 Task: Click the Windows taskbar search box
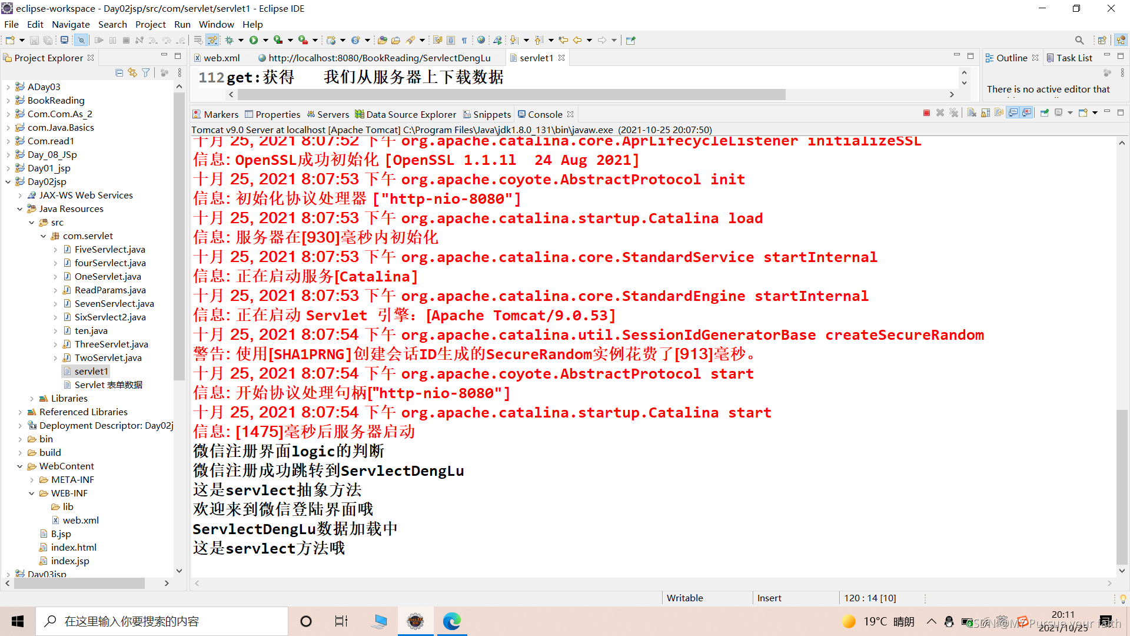coord(162,621)
